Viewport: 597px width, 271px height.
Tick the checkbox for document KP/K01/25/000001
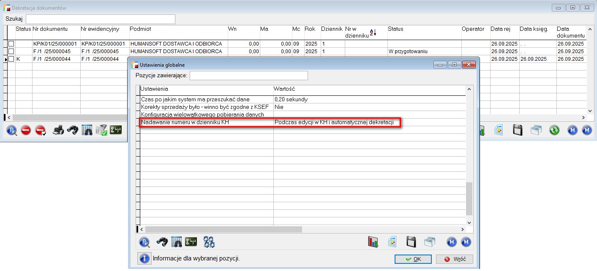pos(11,44)
